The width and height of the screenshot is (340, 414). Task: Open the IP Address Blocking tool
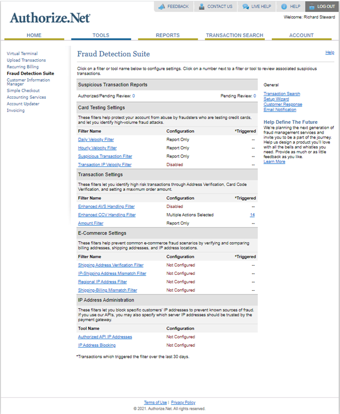click(x=97, y=345)
